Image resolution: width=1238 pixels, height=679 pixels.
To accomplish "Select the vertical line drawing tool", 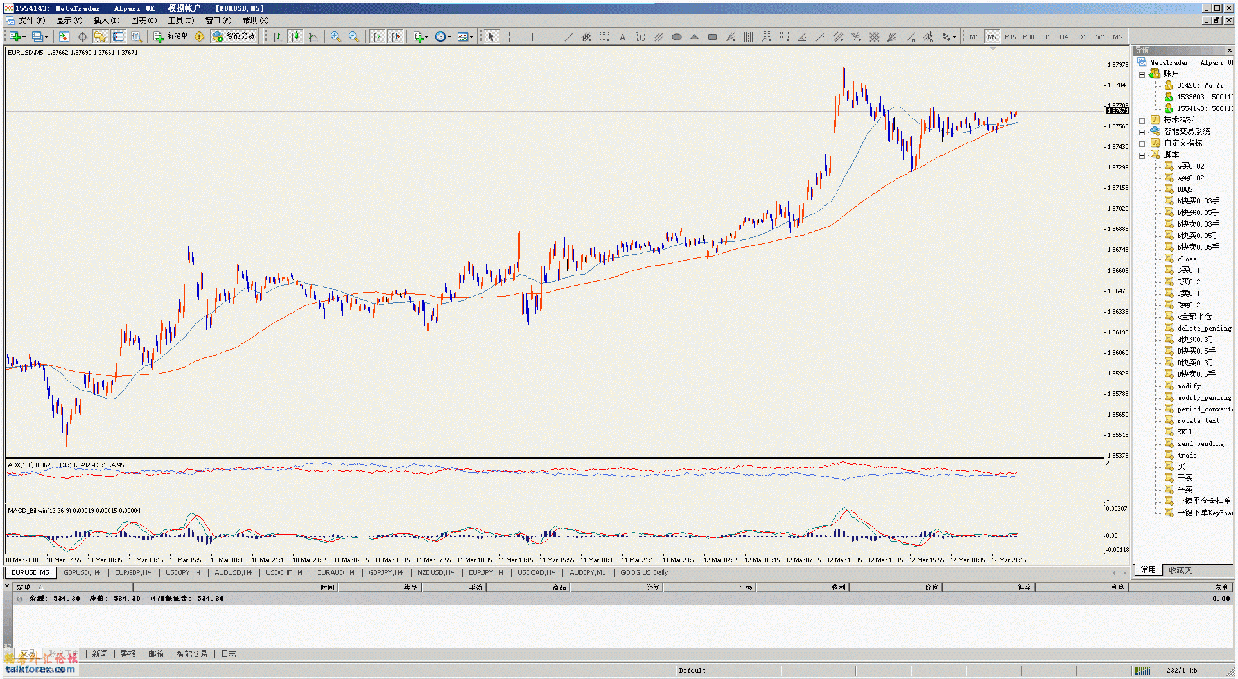I will point(532,37).
